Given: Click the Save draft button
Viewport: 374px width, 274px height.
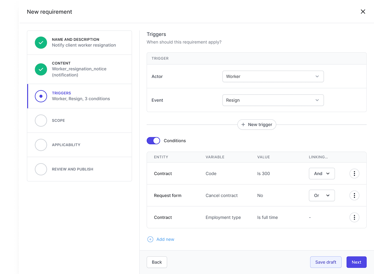Looking at the screenshot, I should click(x=326, y=262).
